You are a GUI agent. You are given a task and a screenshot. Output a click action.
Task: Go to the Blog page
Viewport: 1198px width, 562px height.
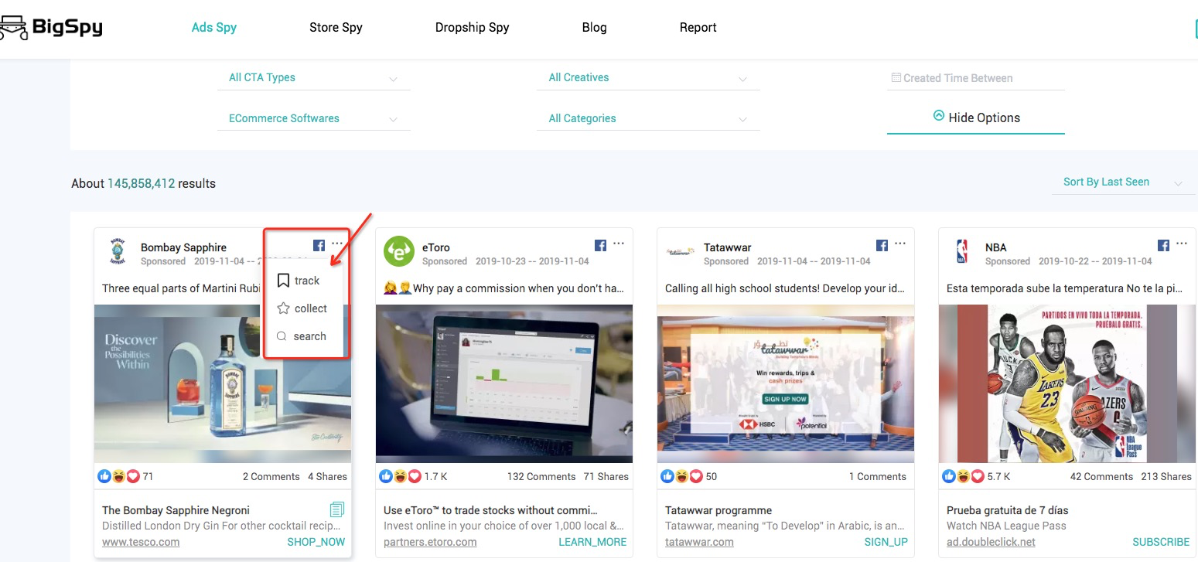click(x=594, y=27)
